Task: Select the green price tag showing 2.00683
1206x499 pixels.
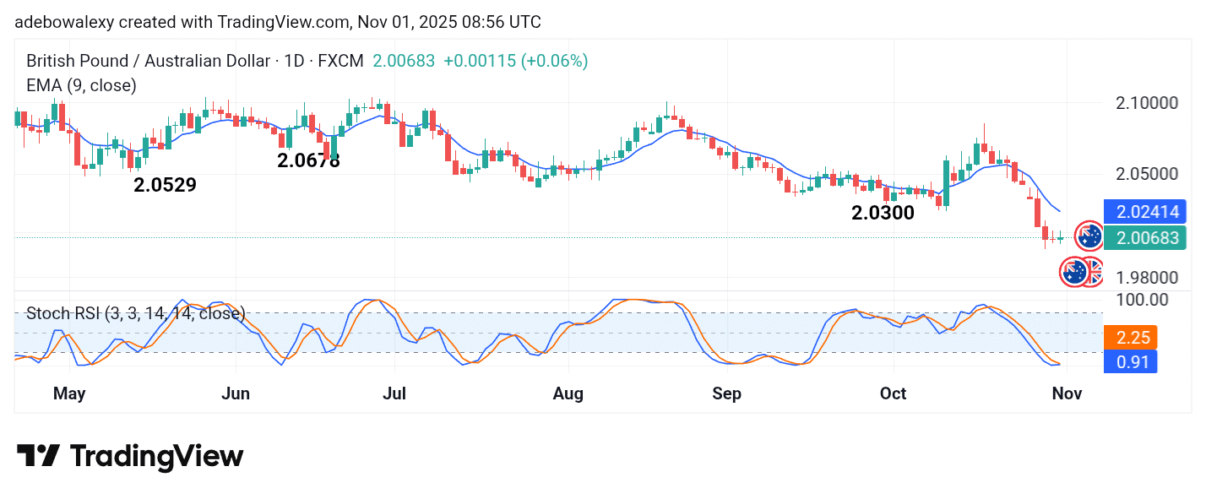Action: pyautogui.click(x=1144, y=238)
